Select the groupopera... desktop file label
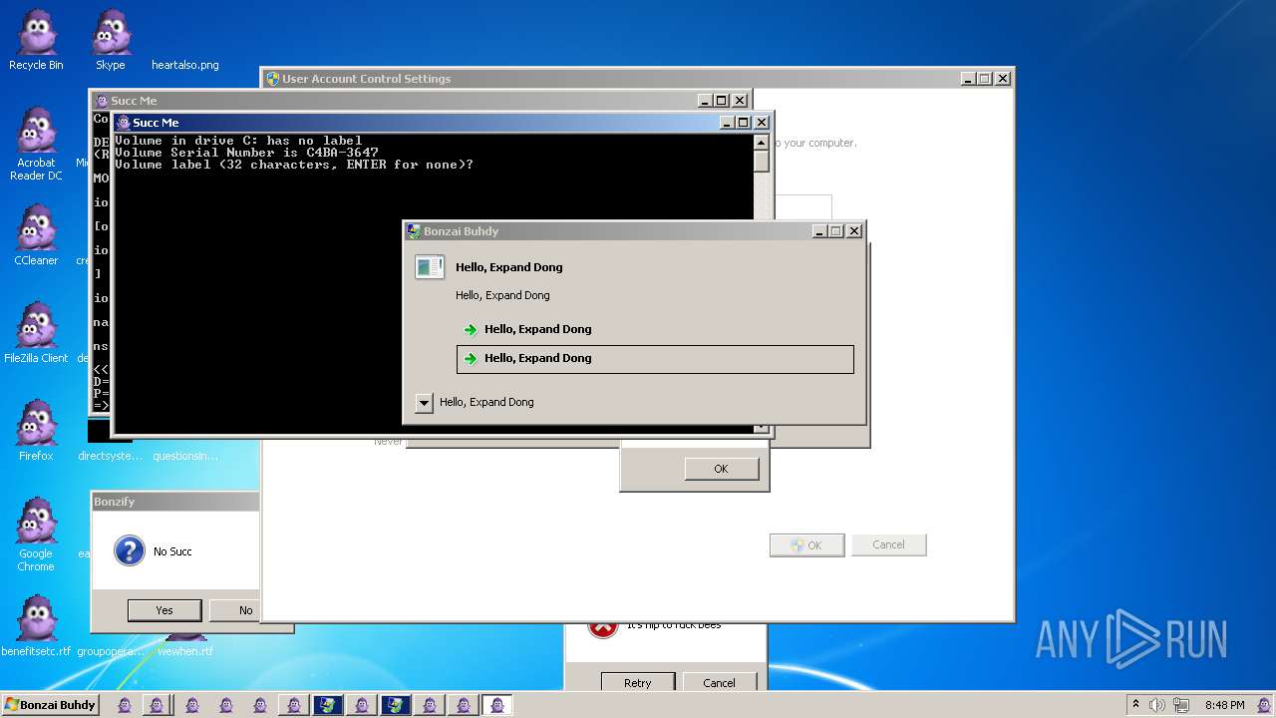This screenshot has height=718, width=1276. pyautogui.click(x=112, y=651)
